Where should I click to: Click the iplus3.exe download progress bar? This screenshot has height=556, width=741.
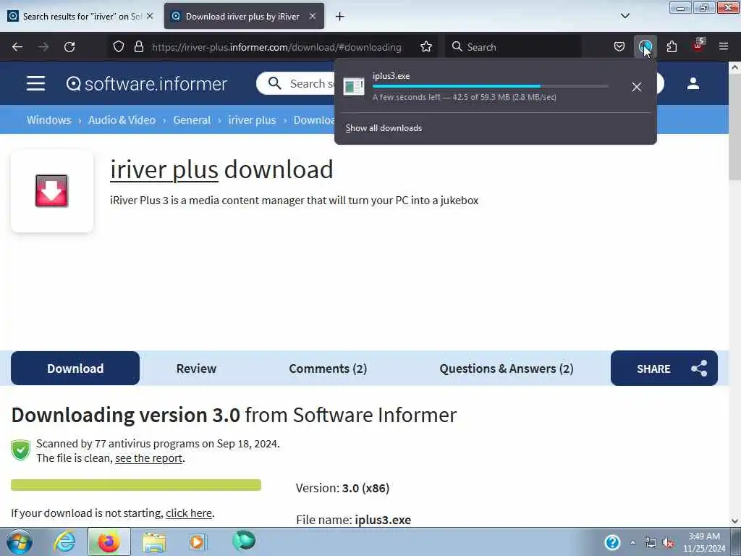(490, 87)
